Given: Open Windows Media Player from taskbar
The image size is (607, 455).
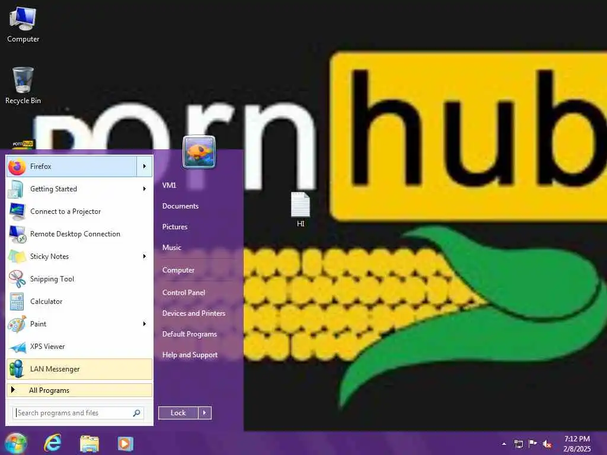Looking at the screenshot, I should [125, 444].
